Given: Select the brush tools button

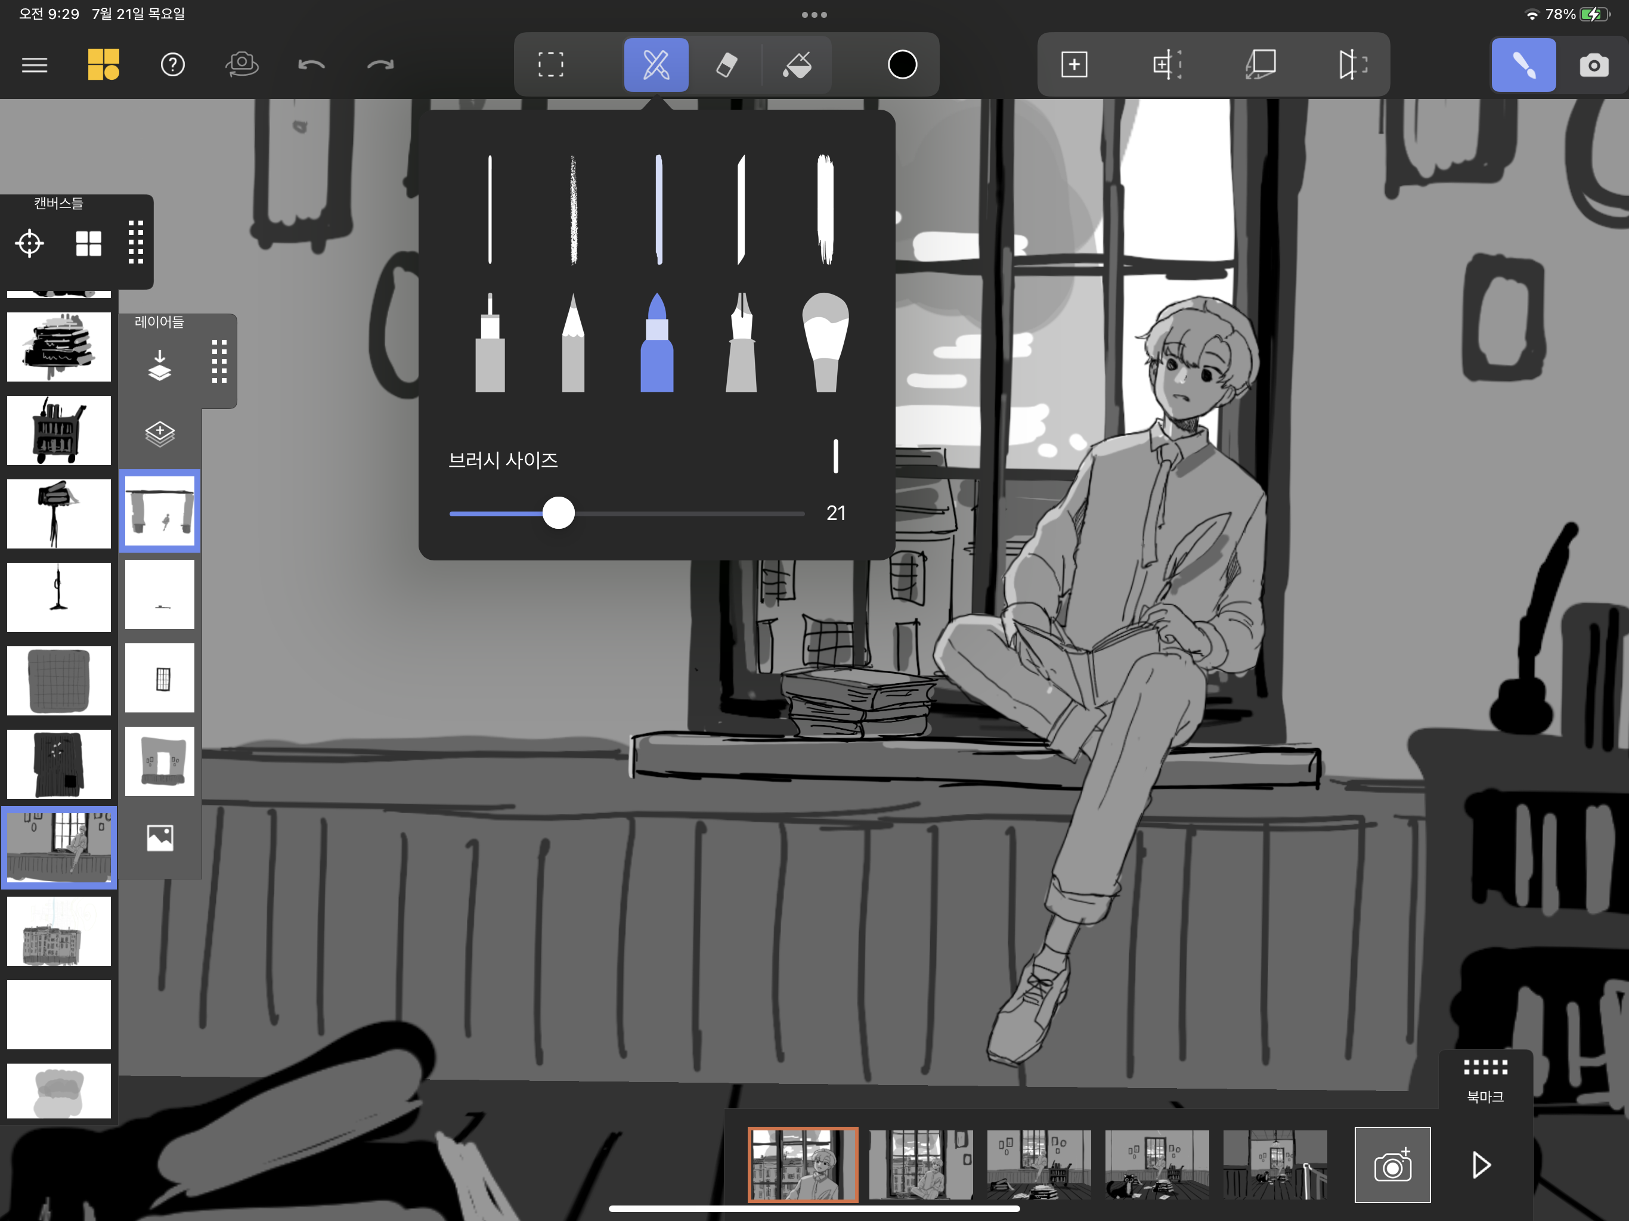Looking at the screenshot, I should [x=656, y=65].
